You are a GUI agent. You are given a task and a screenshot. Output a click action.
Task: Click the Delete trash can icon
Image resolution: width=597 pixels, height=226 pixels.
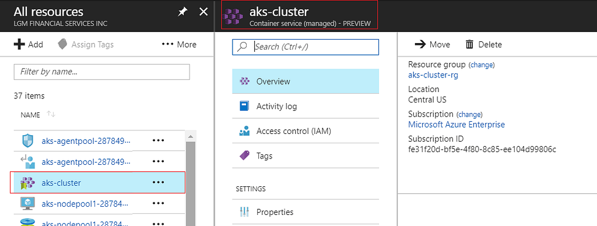pyautogui.click(x=469, y=44)
